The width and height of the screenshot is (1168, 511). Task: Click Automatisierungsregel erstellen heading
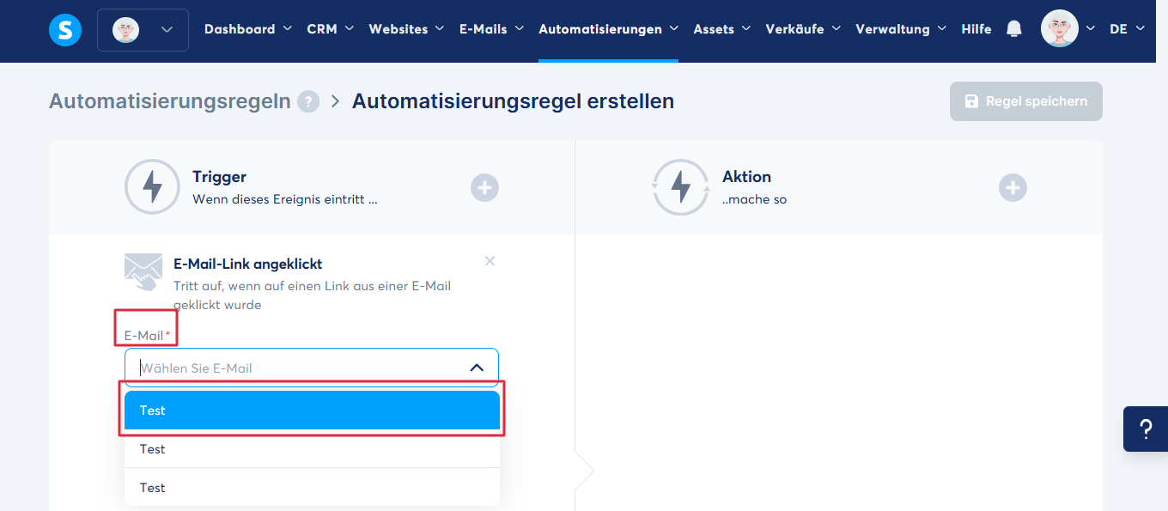513,101
